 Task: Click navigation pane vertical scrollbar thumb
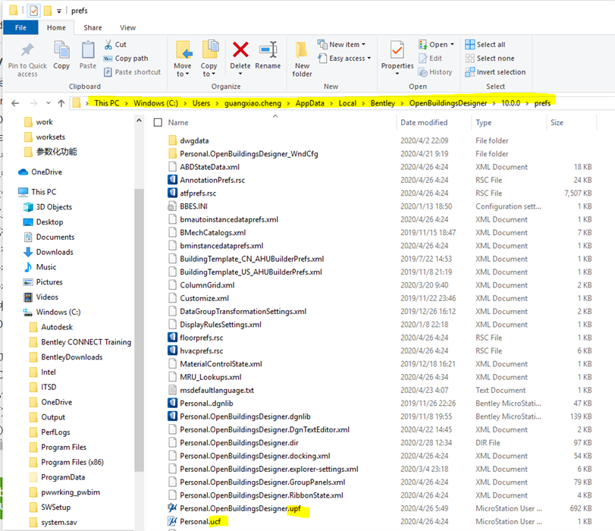(x=139, y=330)
